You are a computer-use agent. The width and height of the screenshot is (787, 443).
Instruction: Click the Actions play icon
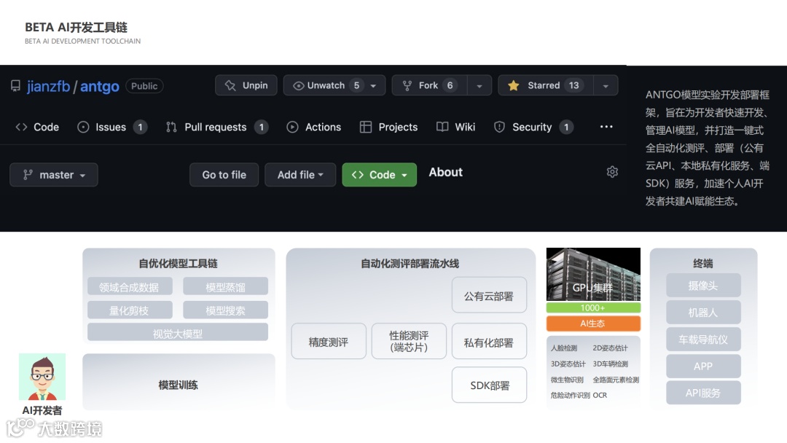coord(292,127)
